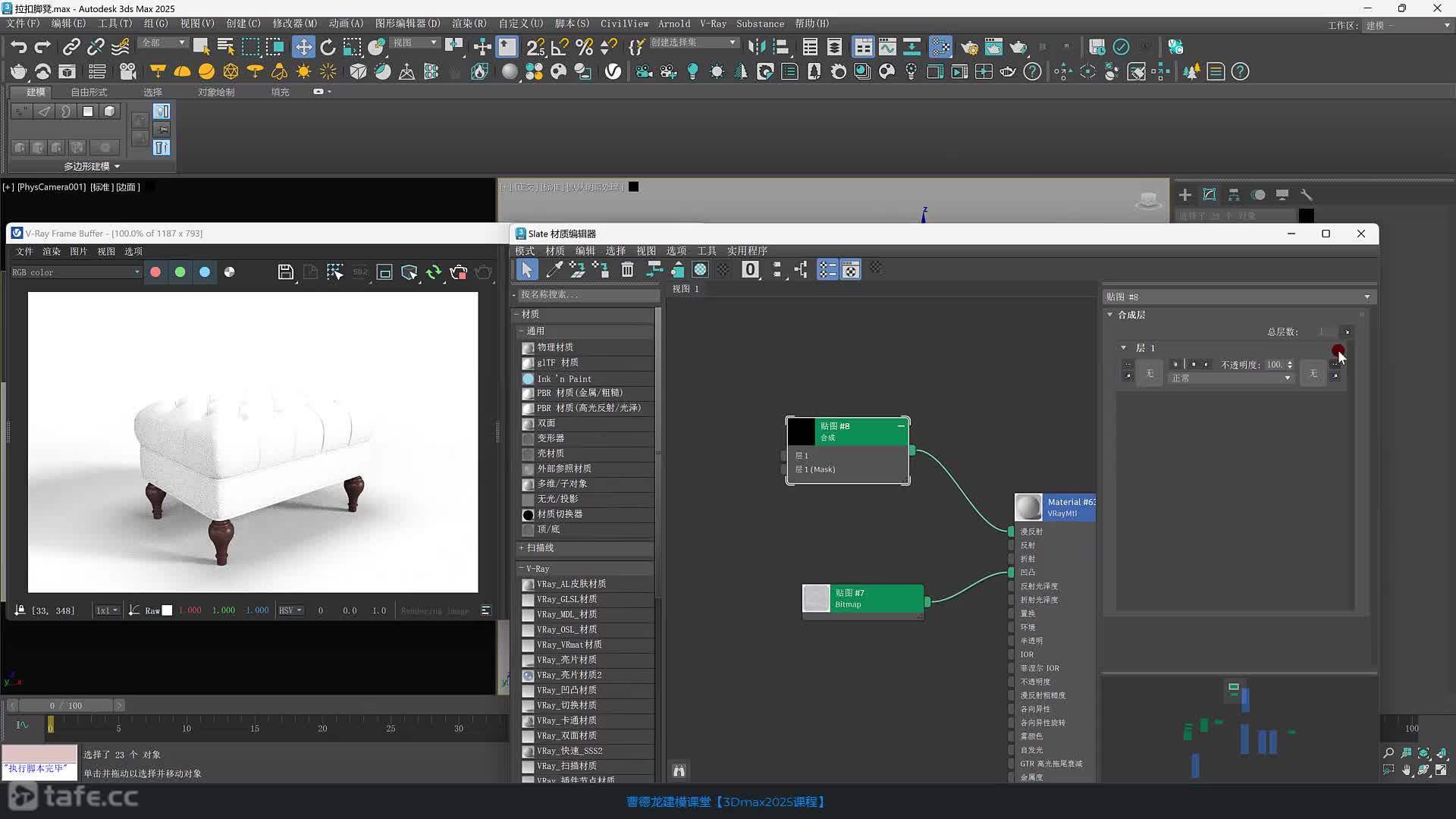Viewport: 1456px width, 819px height.
Task: Click the binoculars search icon in Slate view
Action: click(x=679, y=771)
